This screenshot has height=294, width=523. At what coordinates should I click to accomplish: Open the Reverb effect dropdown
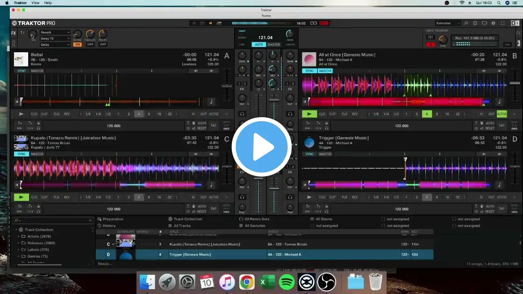click(55, 32)
